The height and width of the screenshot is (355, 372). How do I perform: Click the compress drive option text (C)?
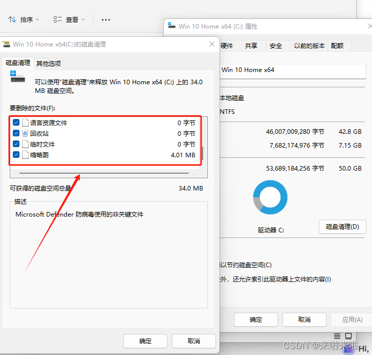click(246, 265)
